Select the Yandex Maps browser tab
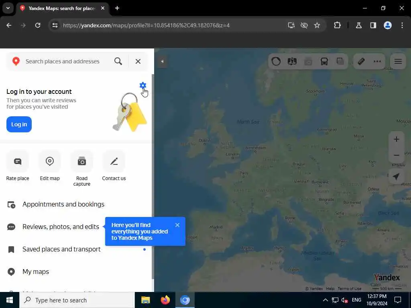 63,8
